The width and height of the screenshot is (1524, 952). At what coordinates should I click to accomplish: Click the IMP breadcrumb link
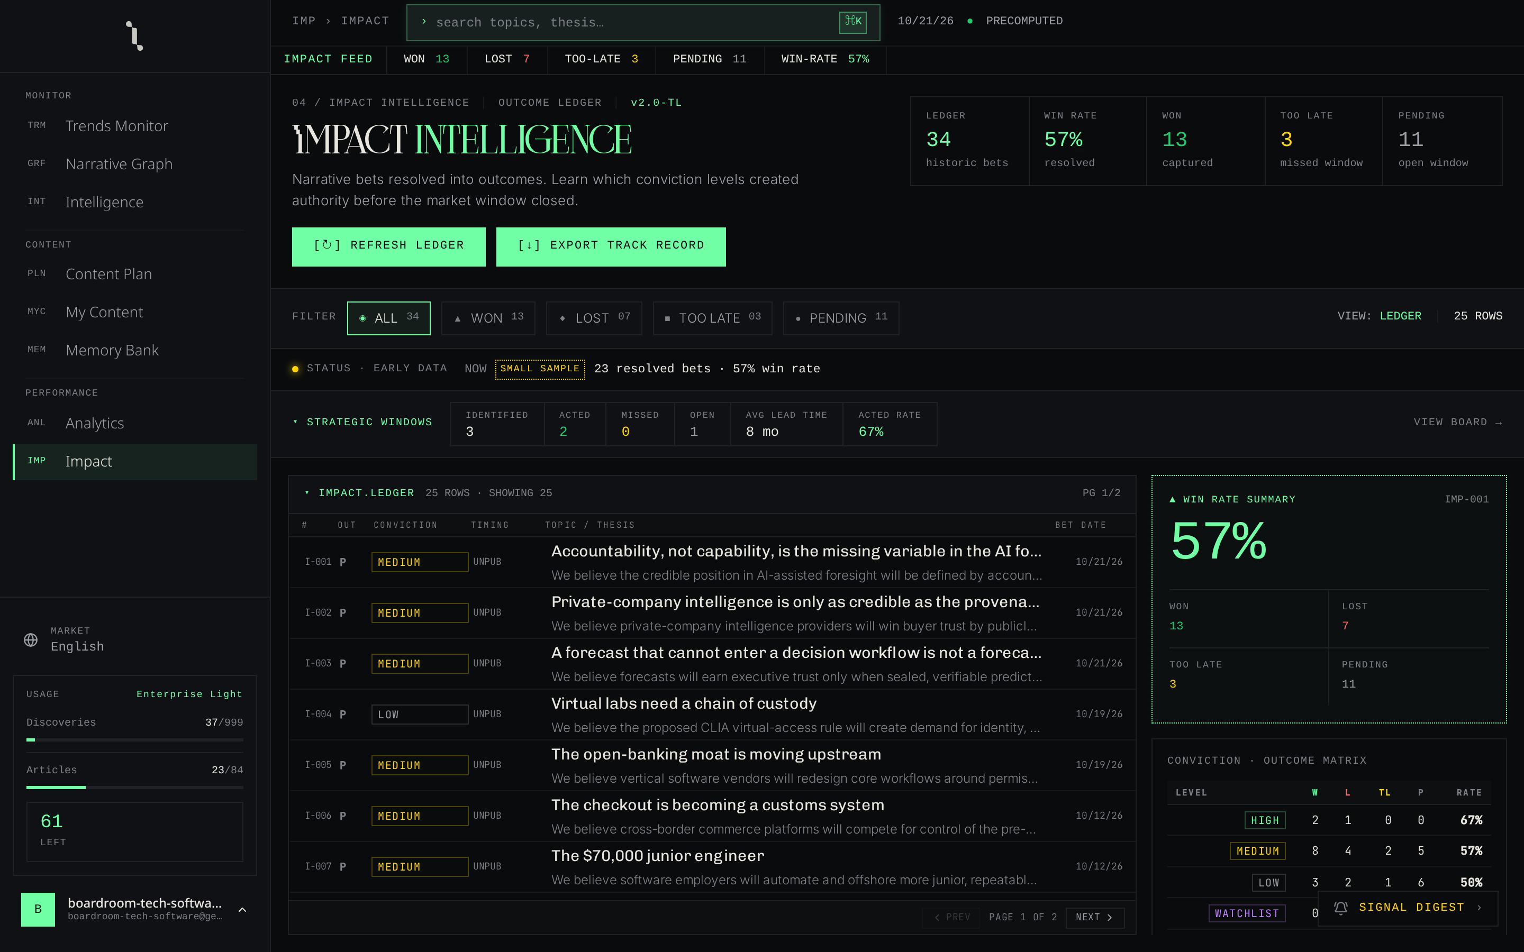click(304, 21)
